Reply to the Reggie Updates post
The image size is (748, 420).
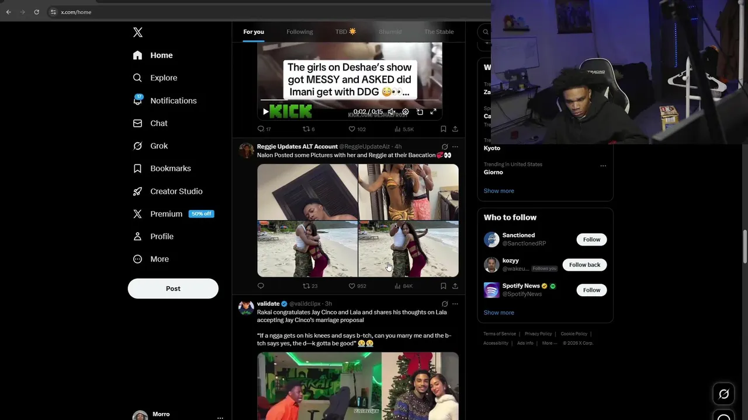pos(261,286)
